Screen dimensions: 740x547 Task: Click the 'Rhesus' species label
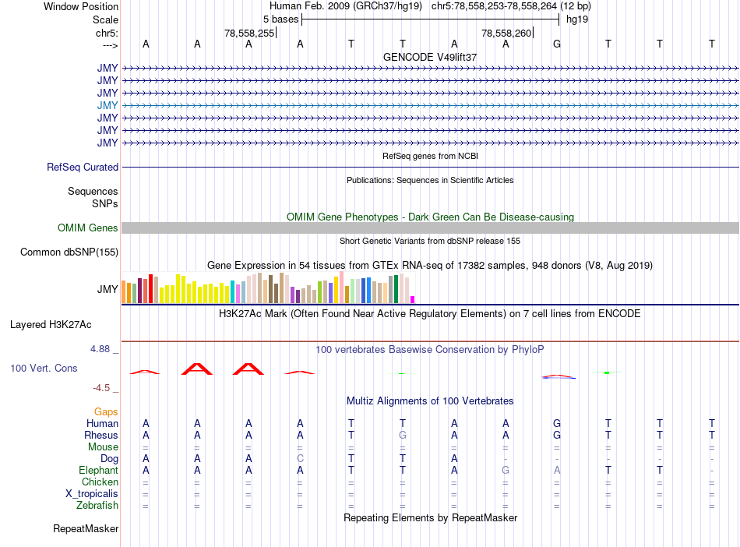click(x=101, y=435)
